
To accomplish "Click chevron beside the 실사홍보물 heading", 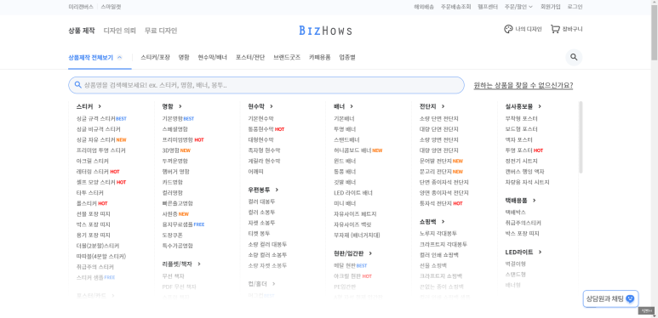I will [x=540, y=106].
